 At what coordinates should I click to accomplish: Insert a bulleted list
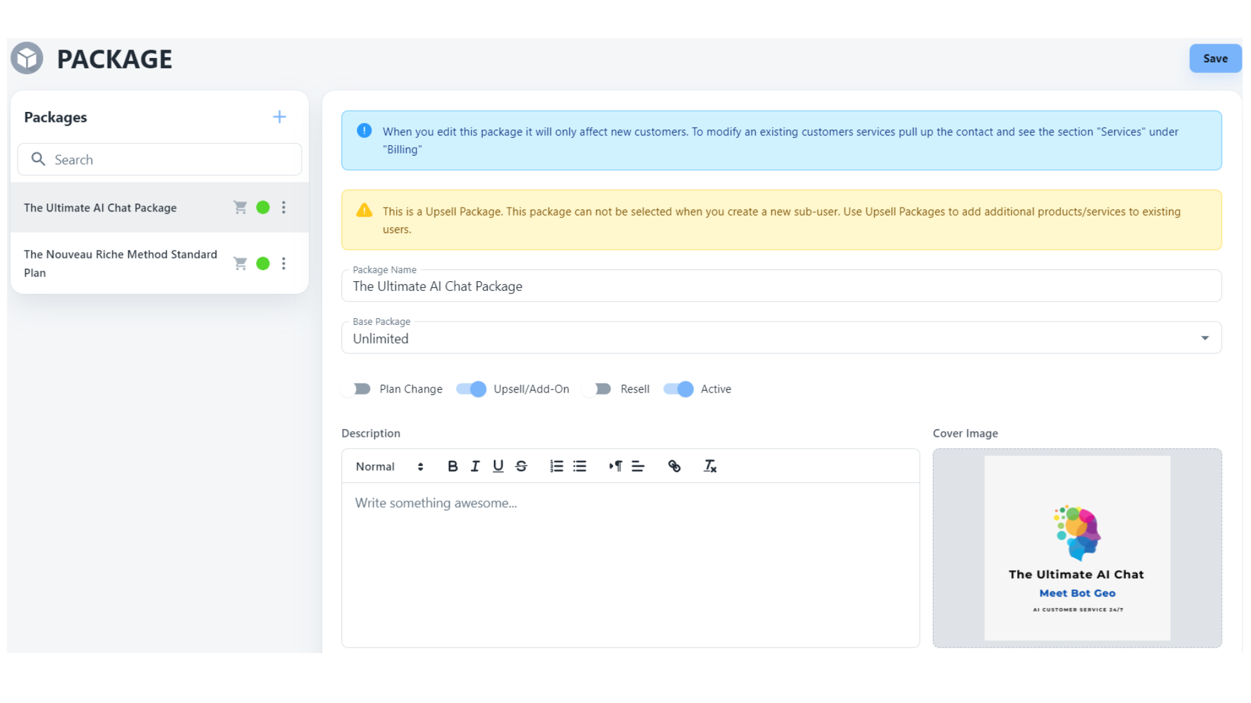point(580,466)
